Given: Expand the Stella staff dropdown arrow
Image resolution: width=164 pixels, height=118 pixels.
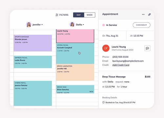Looking at the screenshot, I should [83, 25].
